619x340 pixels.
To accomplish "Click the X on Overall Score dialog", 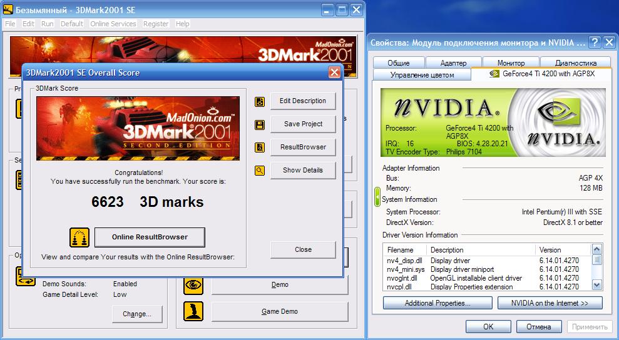I will (334, 72).
